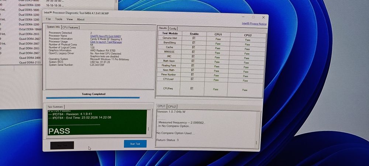Toggle the CPUFreq enable checkbox

(x=192, y=89)
